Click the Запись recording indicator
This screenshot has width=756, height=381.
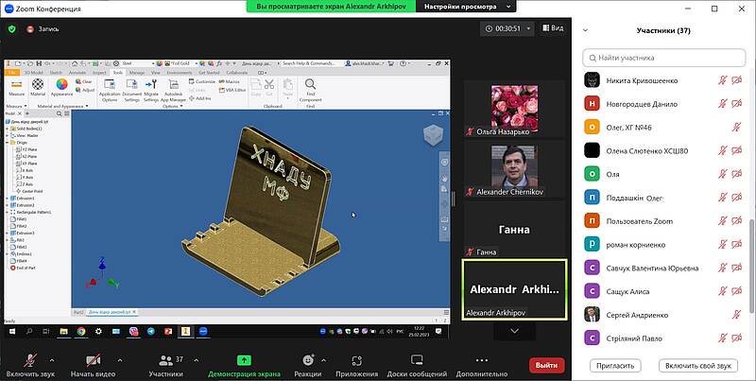point(43,29)
